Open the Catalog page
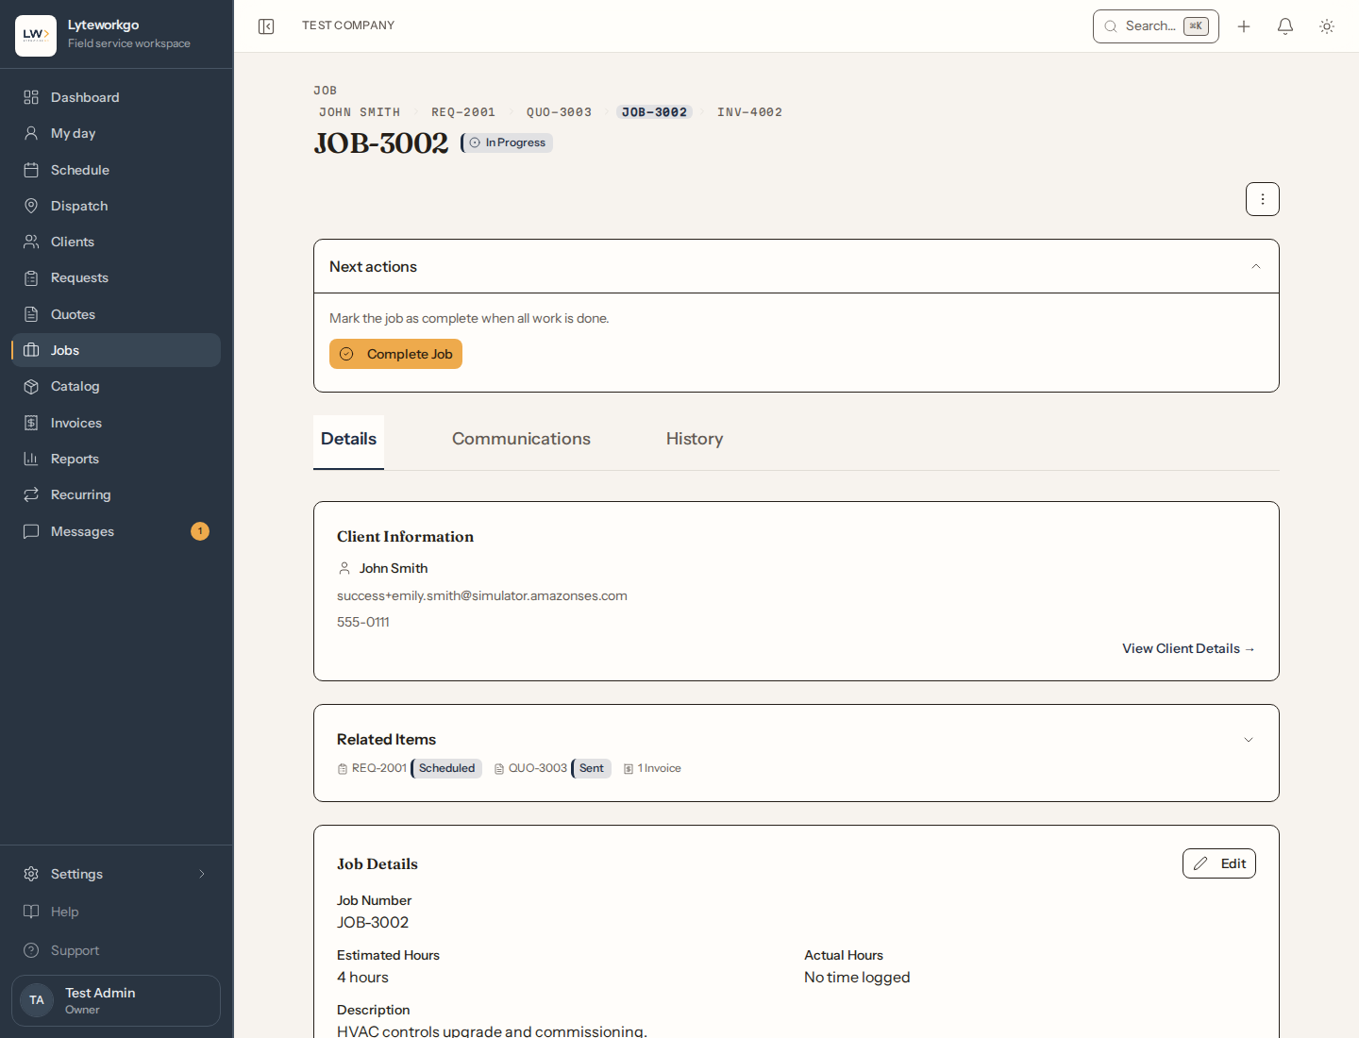 (x=116, y=386)
